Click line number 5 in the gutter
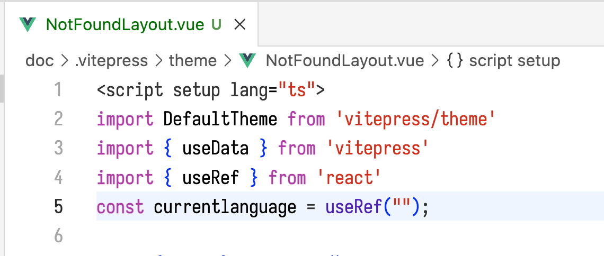604x256 pixels. 58,207
